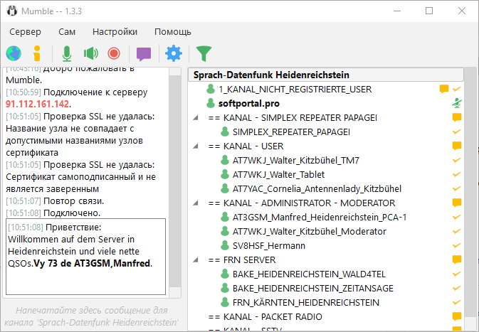
Task: Show server information icon
Action: point(37,53)
